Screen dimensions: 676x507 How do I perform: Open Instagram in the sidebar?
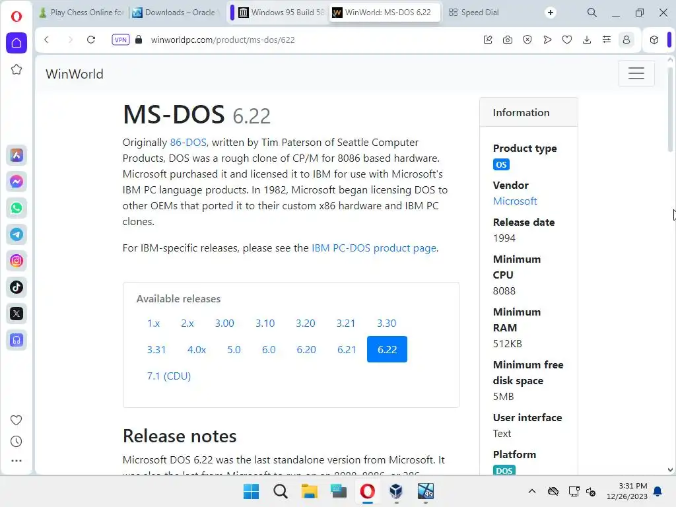tap(17, 261)
